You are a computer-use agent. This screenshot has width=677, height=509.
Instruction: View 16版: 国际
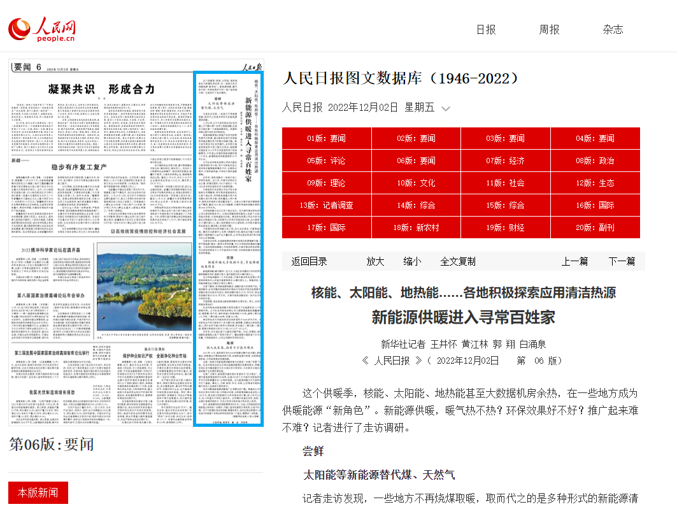(x=595, y=205)
